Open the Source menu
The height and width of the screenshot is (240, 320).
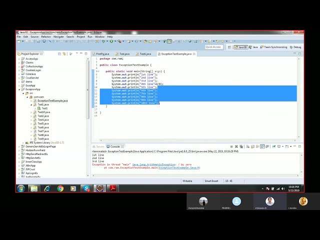34,36
